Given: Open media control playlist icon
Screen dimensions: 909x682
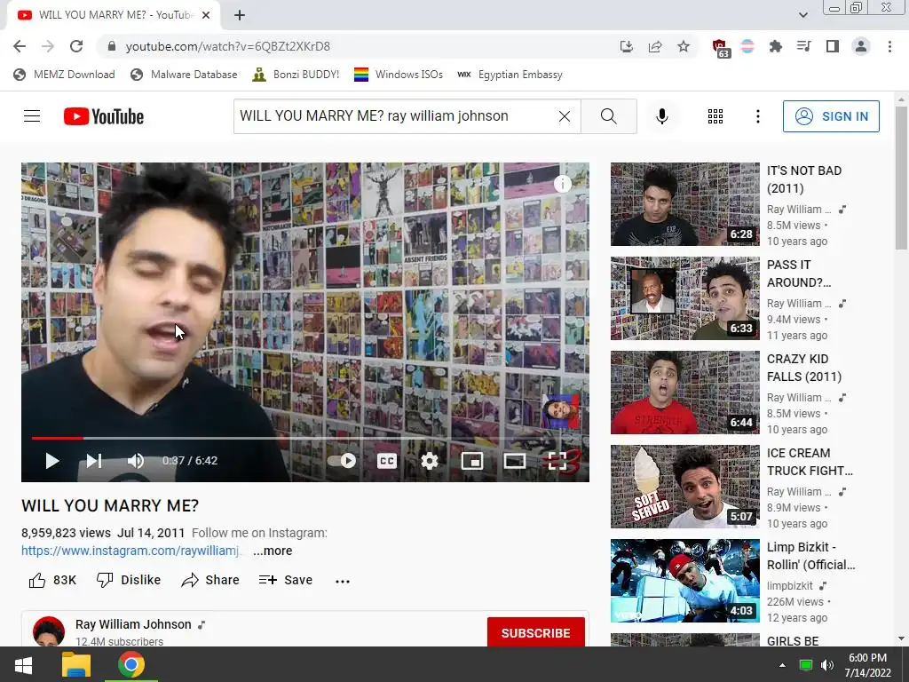Looking at the screenshot, I should tap(803, 46).
